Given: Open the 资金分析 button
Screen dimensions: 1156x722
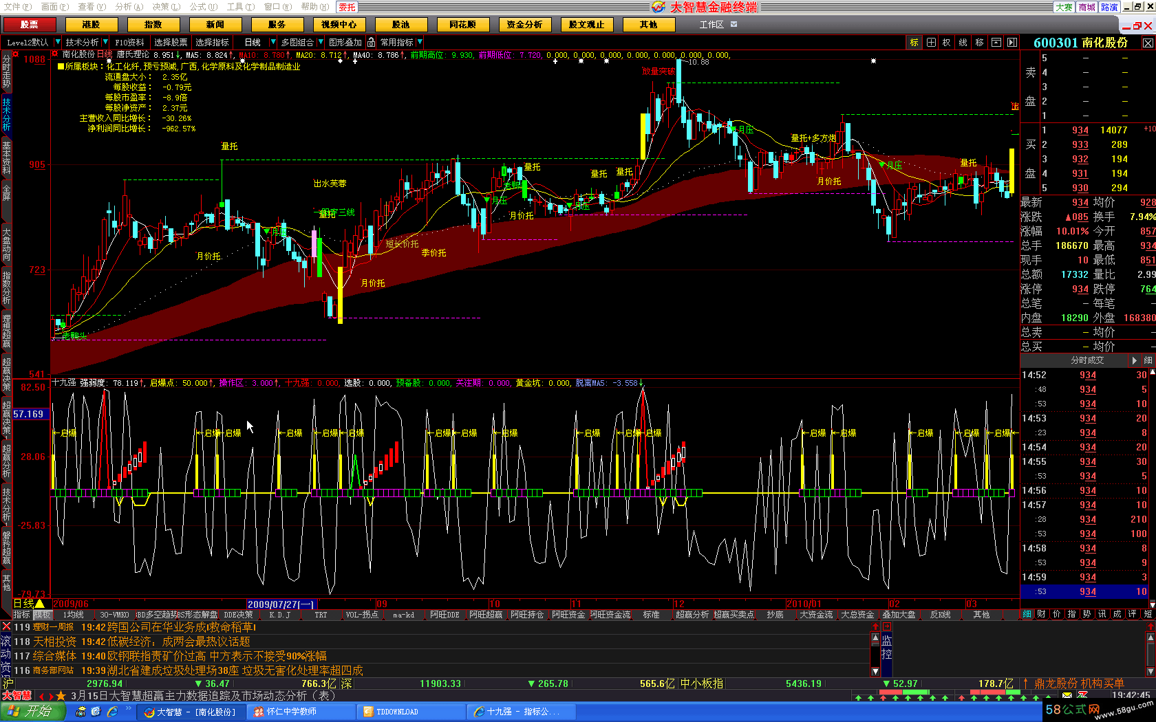Looking at the screenshot, I should (x=524, y=25).
